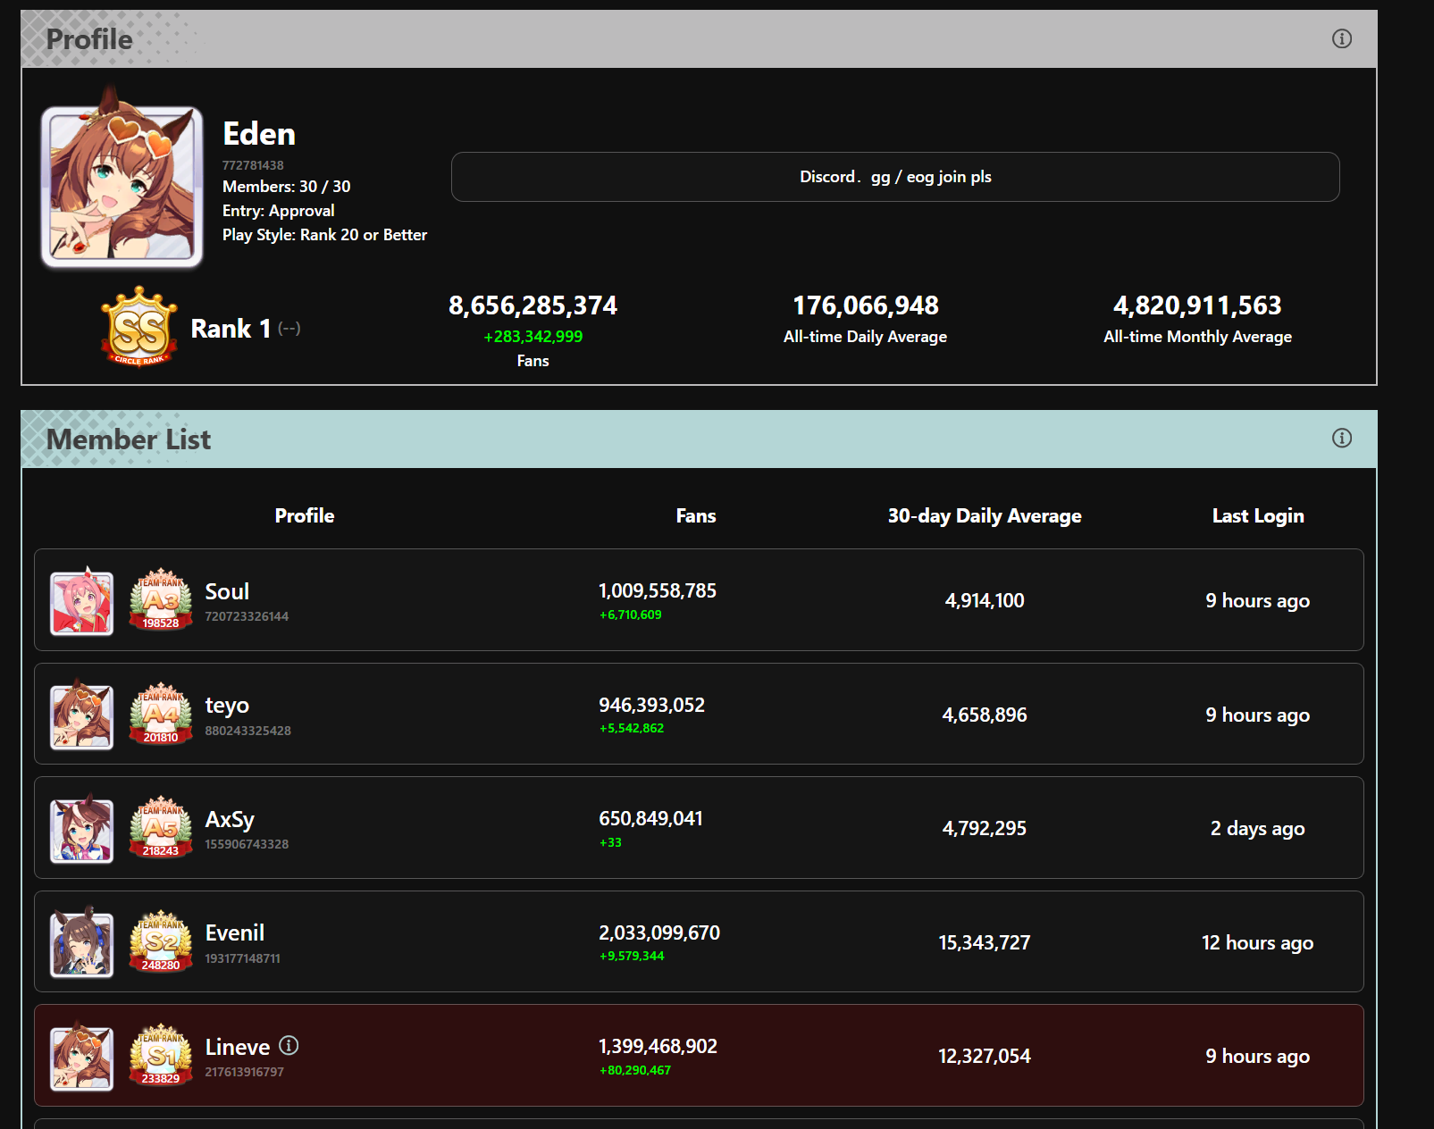Click the Member List section heading
The height and width of the screenshot is (1129, 1434).
129,439
